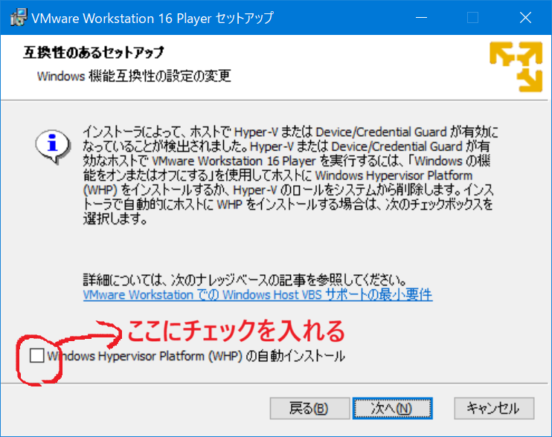The width and height of the screenshot is (552, 437).
Task: Click the disabled maximize button
Action: [x=472, y=17]
